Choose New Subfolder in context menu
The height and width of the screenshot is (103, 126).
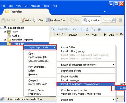point(37,67)
